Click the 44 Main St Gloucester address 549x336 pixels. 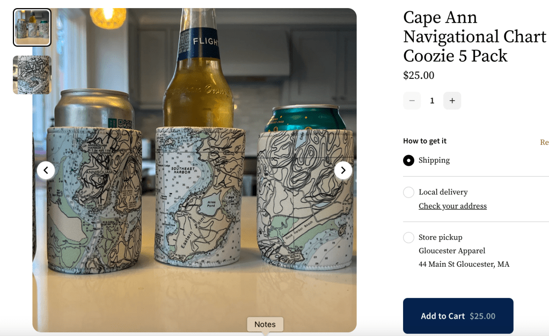464,264
